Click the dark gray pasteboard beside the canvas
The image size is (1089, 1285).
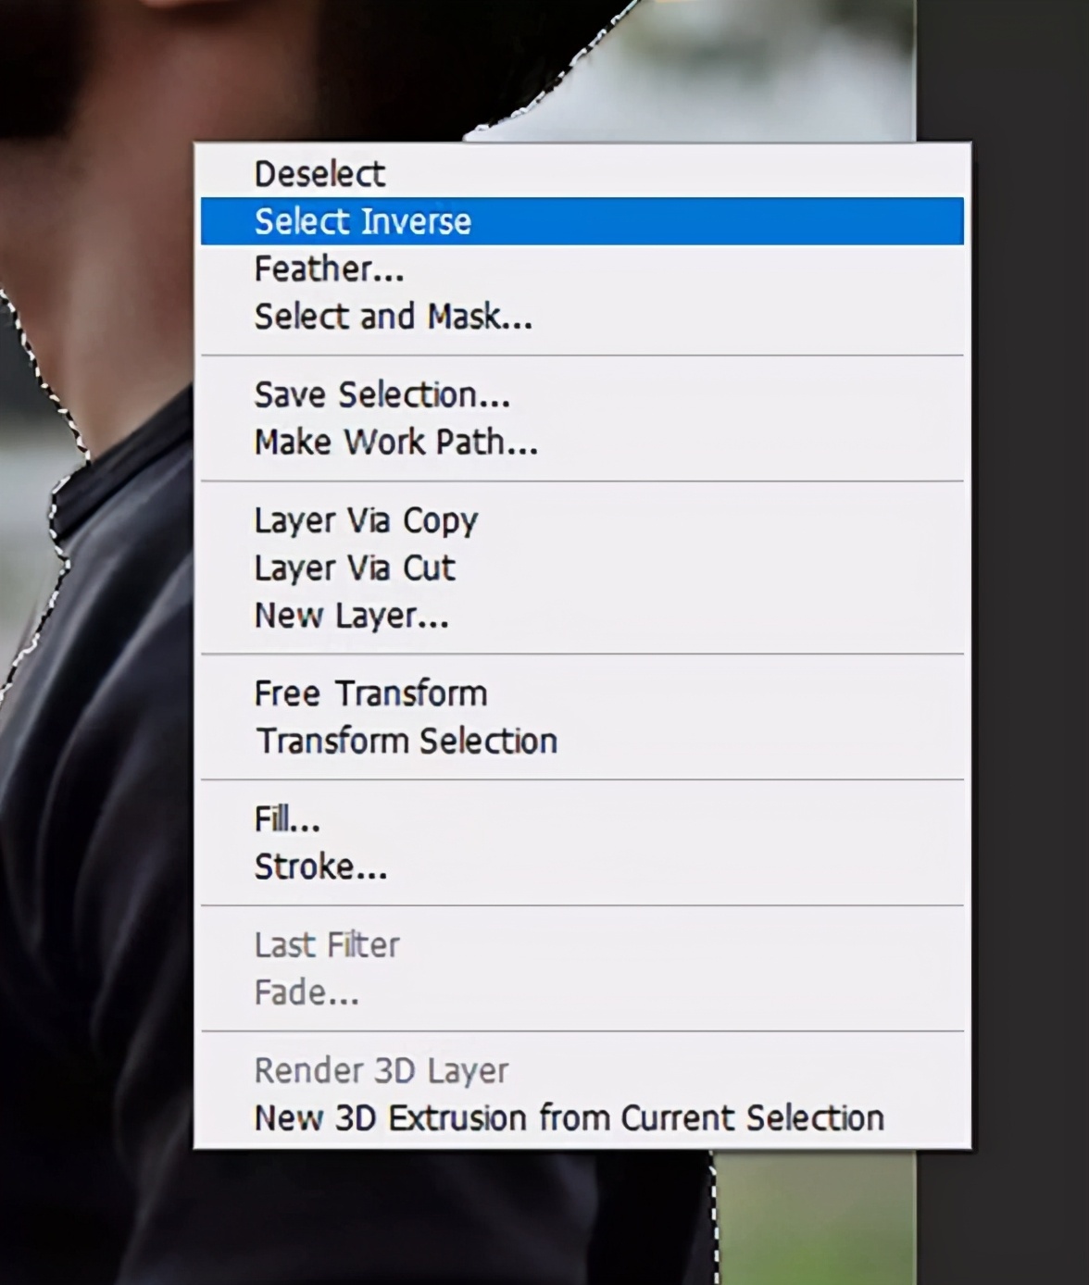(x=1019, y=648)
